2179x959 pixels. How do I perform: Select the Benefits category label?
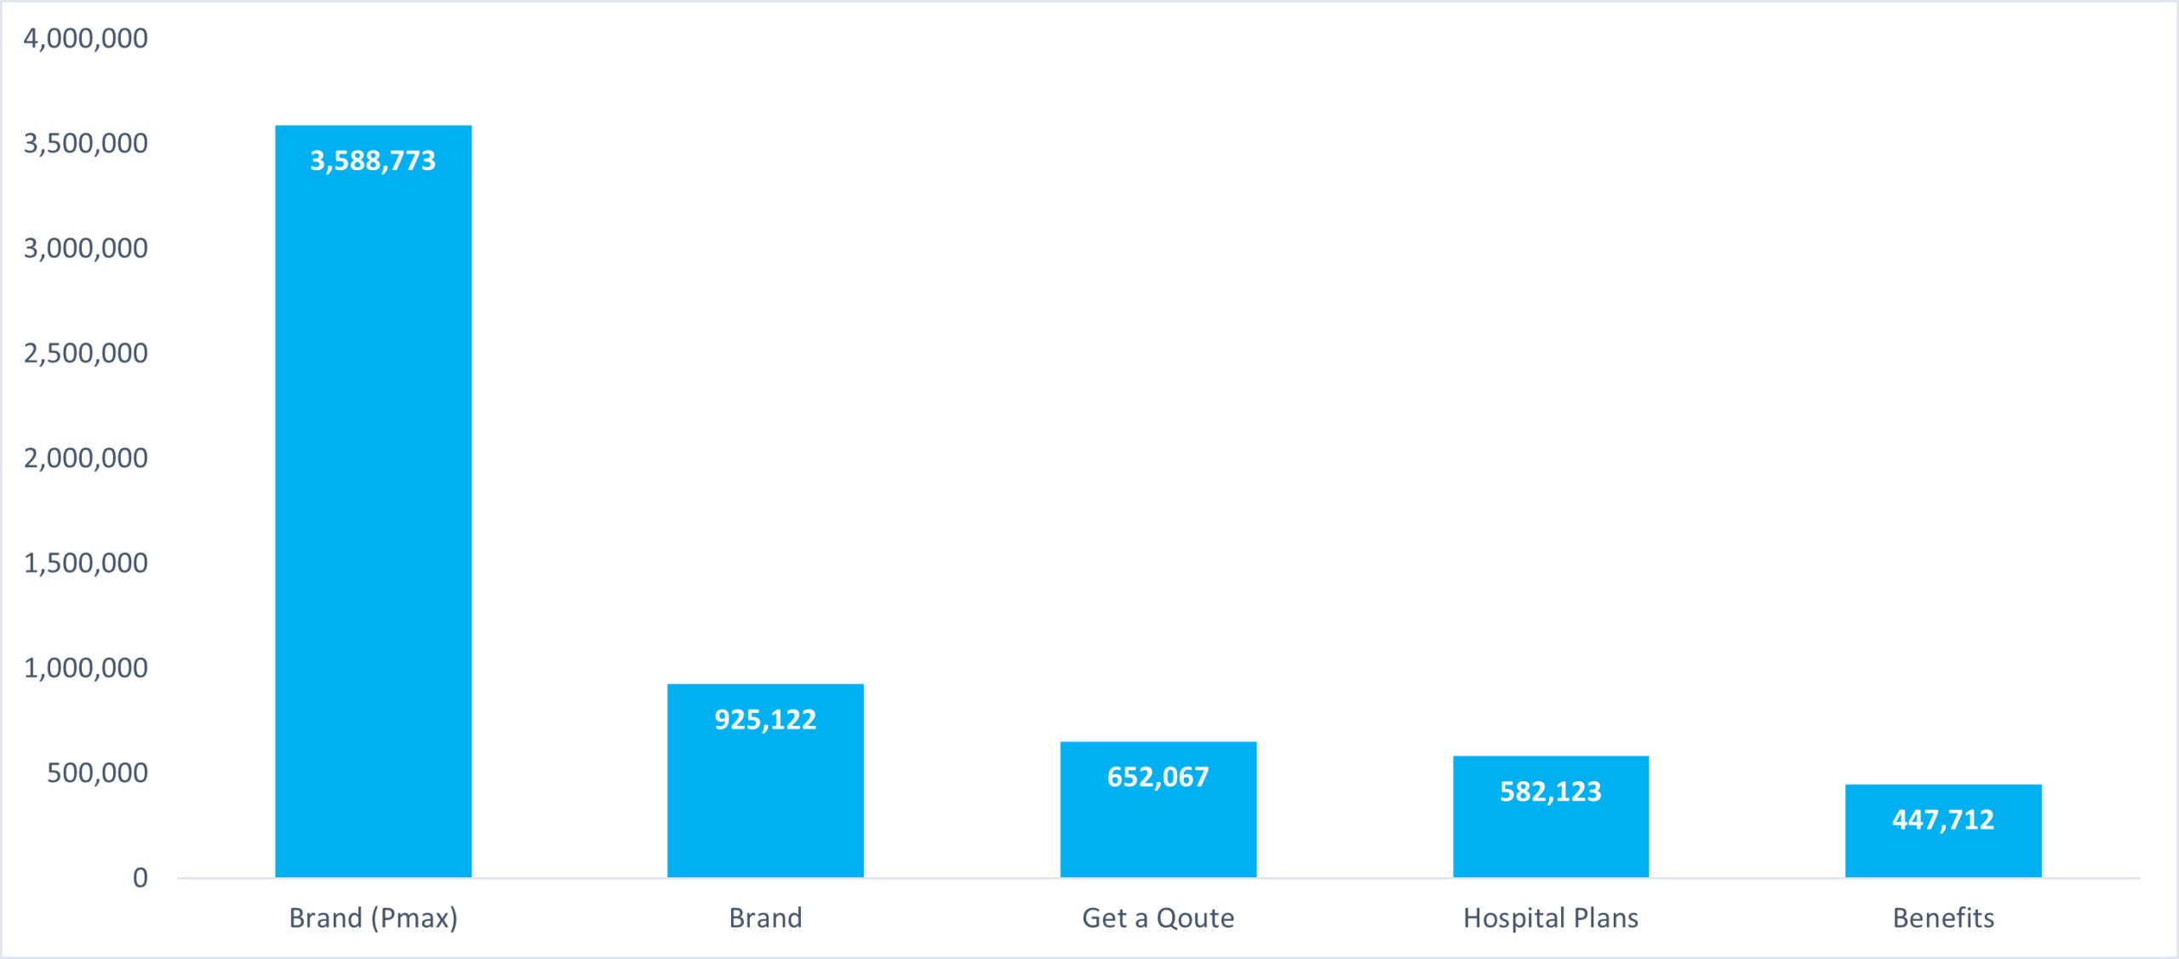1943,918
